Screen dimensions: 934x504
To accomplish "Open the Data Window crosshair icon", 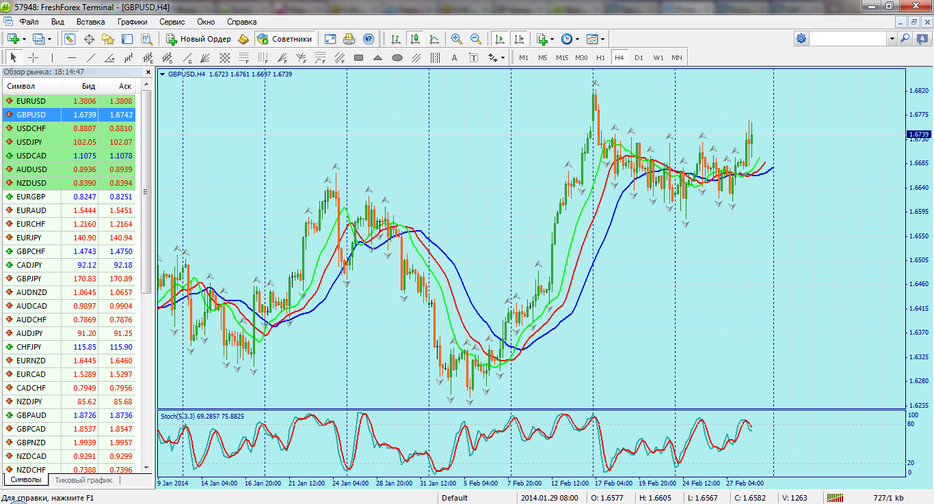I will [x=89, y=39].
